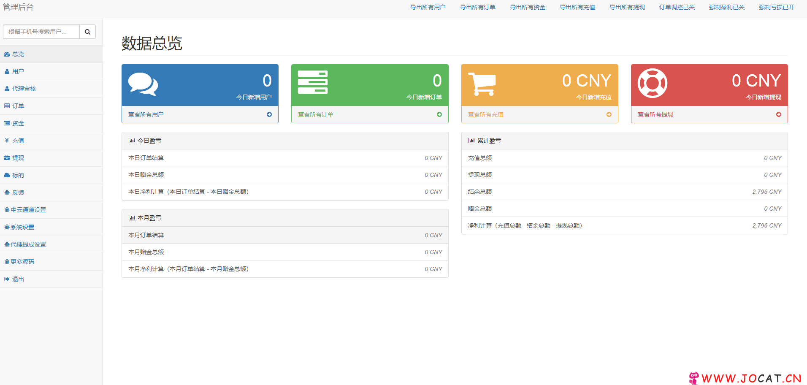This screenshot has width=807, height=385.
Task: Click the 本月赠金总额 row
Action: point(285,252)
